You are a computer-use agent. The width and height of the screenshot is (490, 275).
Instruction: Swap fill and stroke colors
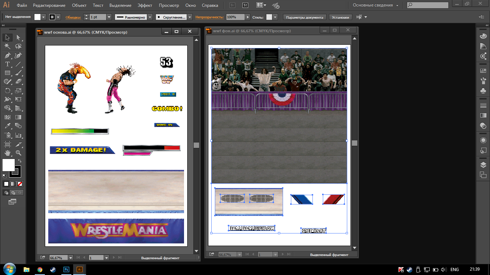[x=20, y=161]
